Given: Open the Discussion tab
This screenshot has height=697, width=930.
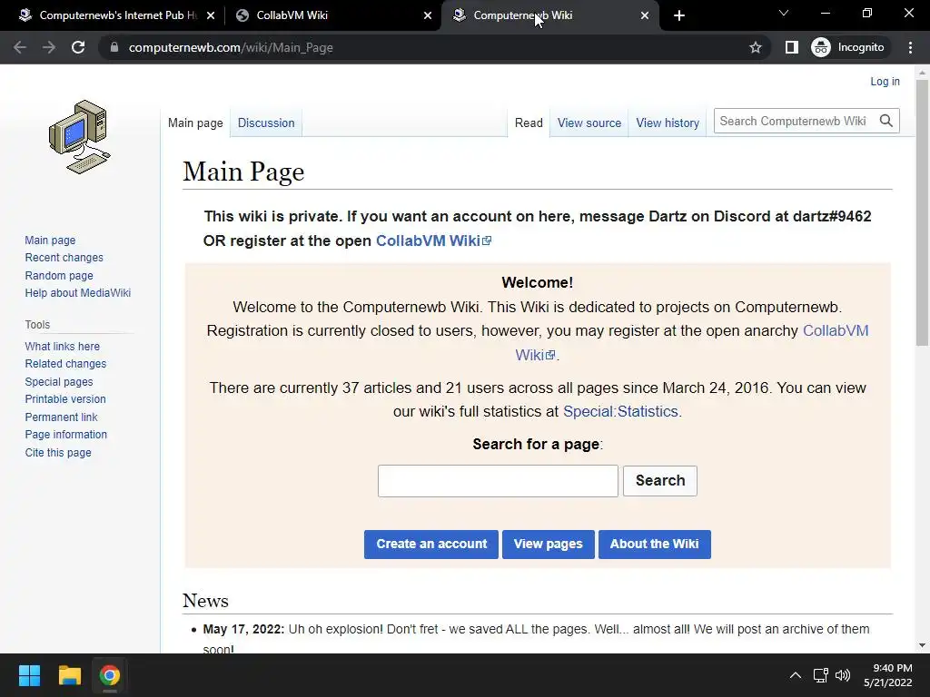Looking at the screenshot, I should tap(266, 123).
